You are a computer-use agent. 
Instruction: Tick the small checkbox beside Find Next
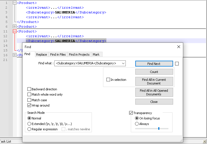pyautogui.click(x=177, y=64)
